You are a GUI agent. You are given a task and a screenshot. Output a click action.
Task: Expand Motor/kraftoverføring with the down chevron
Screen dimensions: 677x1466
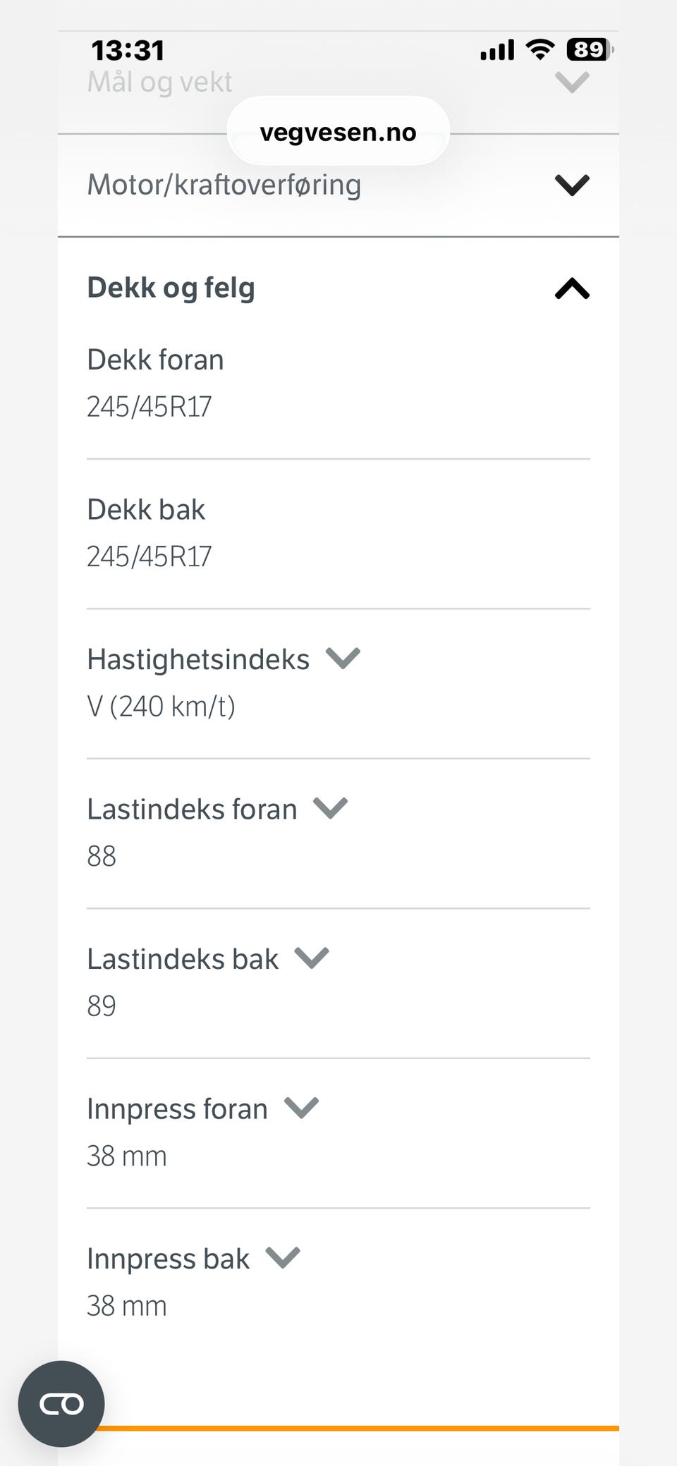click(572, 185)
